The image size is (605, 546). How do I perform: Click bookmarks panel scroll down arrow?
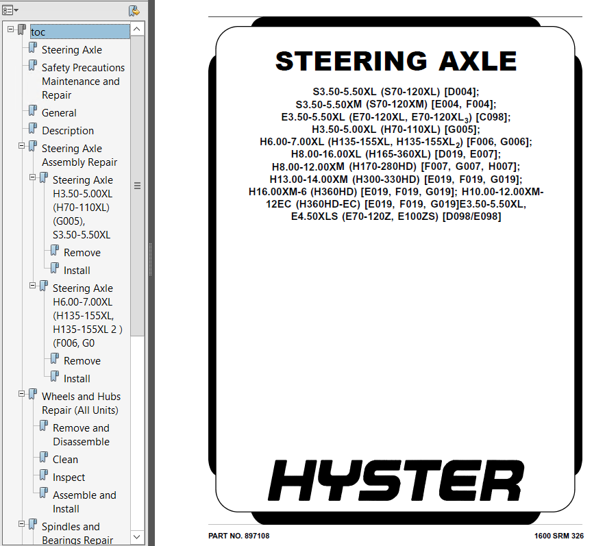click(137, 536)
